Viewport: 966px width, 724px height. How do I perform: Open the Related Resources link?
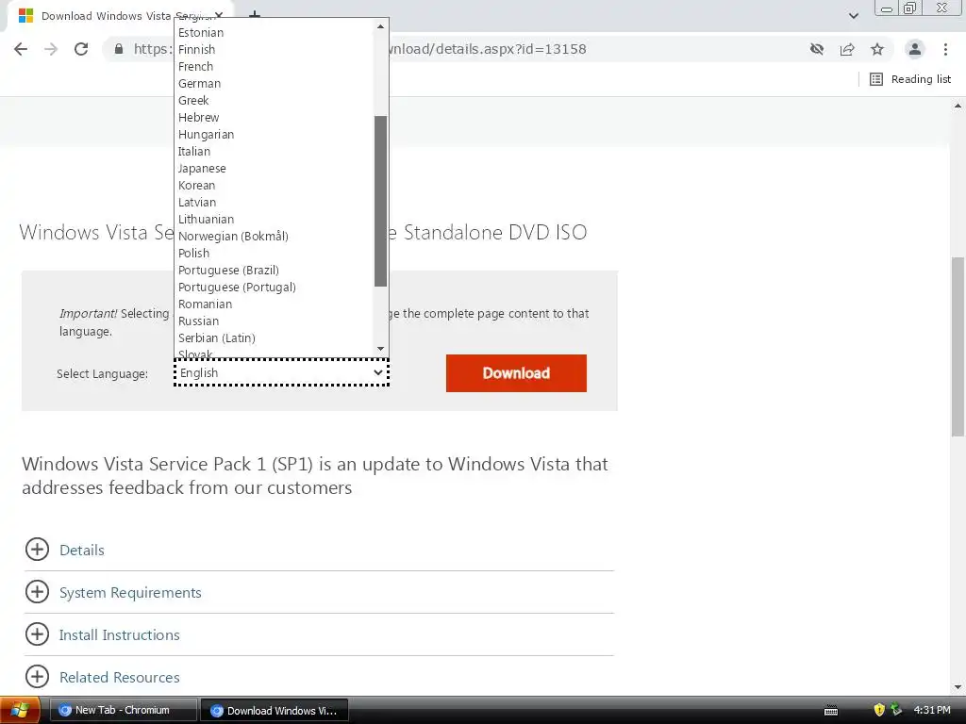(x=120, y=678)
